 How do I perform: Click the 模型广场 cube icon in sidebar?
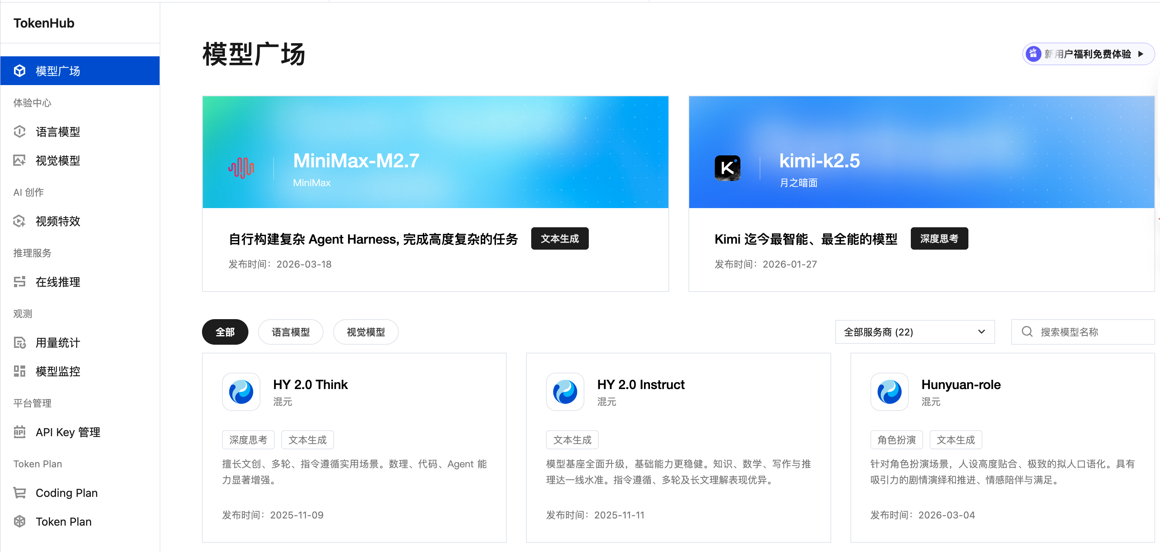19,71
